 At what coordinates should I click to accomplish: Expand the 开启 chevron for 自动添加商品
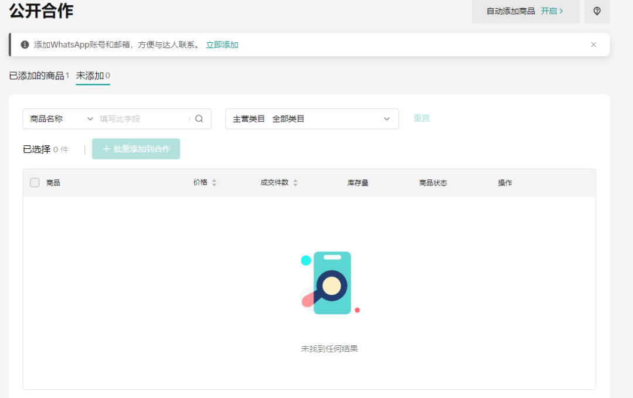[x=561, y=11]
